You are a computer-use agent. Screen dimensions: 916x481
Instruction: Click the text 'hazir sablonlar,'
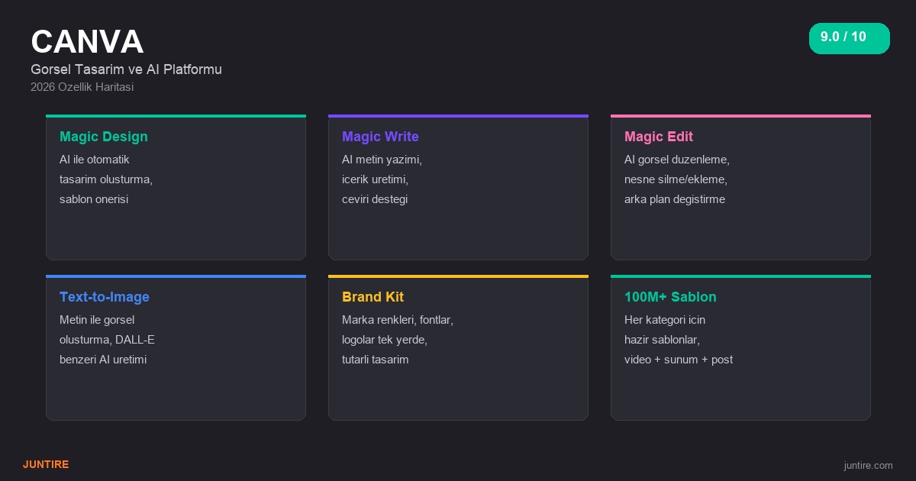(x=662, y=340)
